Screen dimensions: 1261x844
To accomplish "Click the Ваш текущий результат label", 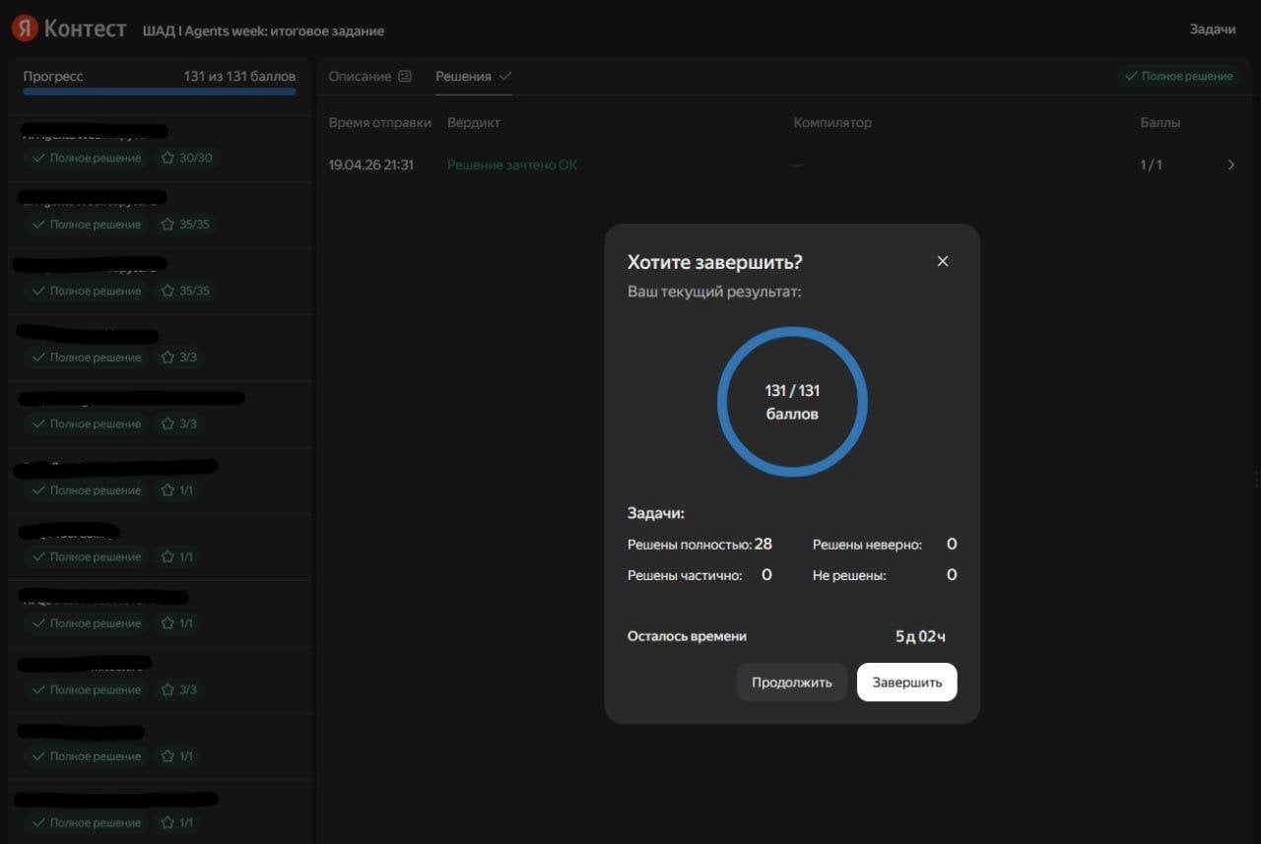I will tap(714, 292).
